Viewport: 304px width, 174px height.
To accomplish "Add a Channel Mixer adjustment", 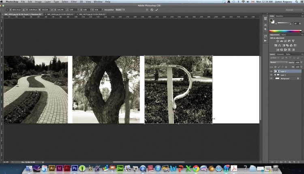I will pos(291,45).
